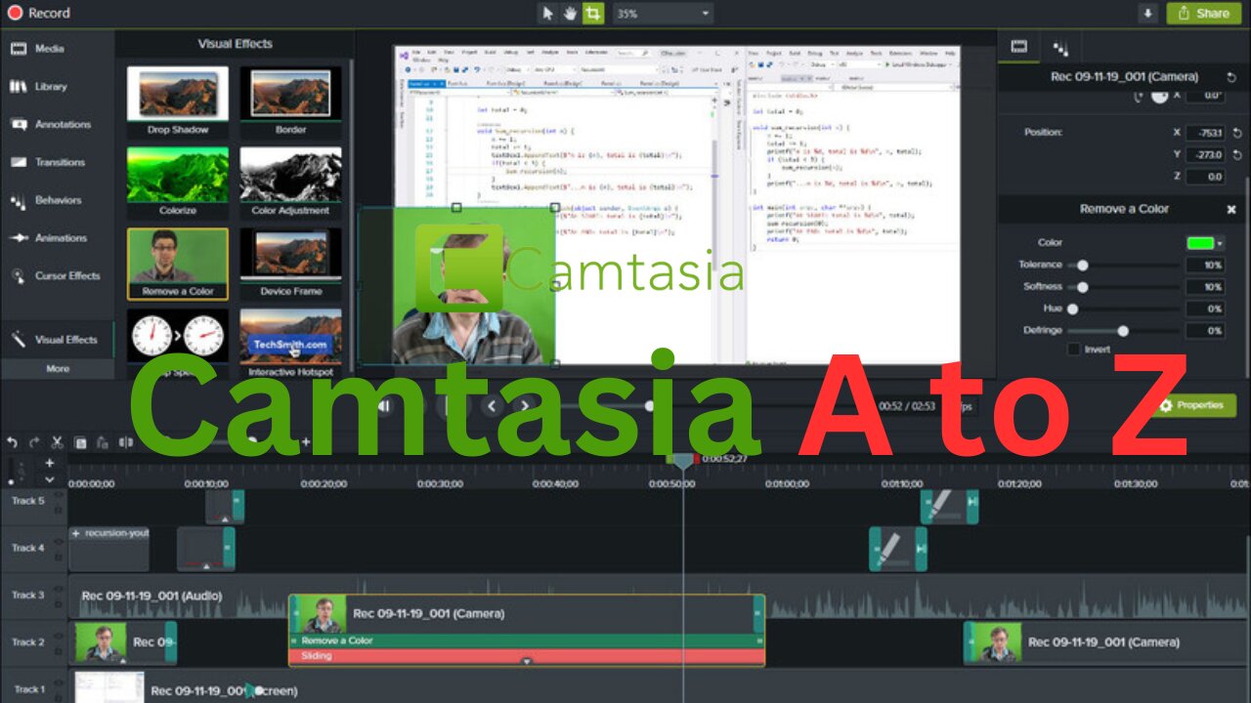Image resolution: width=1251 pixels, height=703 pixels.
Task: Click the download arrow icon beside Share
Action: coord(1147,14)
